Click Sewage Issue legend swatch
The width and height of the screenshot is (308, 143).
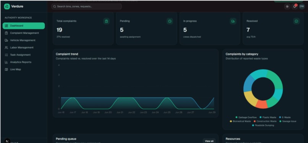[x=280, y=121]
